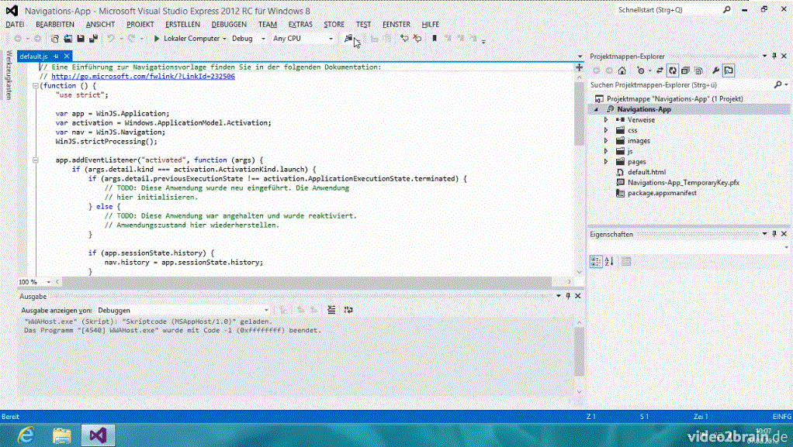Toggle word wrap in the Ausgabe panel
793x447 pixels.
pos(348,310)
